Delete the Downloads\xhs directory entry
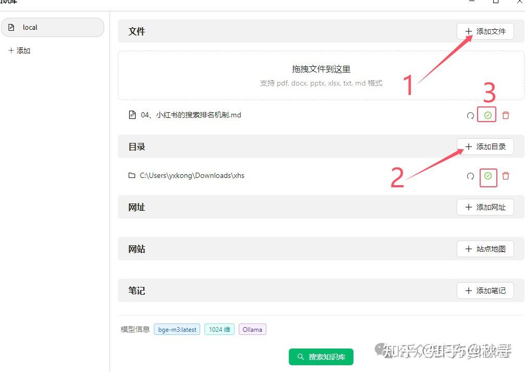Viewport: 525px width, 372px height. pos(506,176)
